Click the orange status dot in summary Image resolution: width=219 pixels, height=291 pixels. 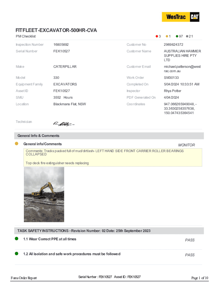tap(167, 36)
